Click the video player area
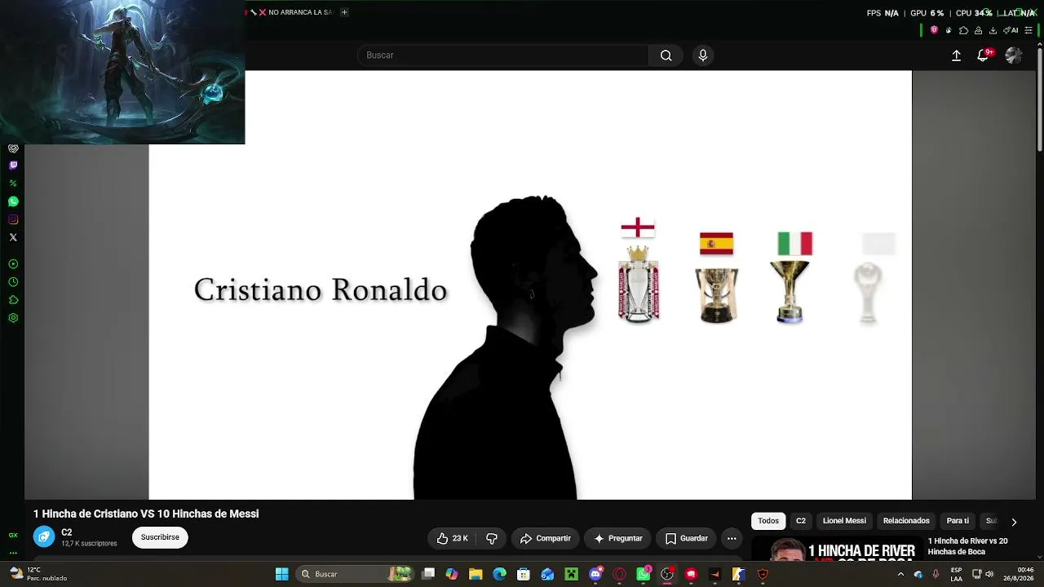Screen dimensions: 1044x587 coord(530,285)
